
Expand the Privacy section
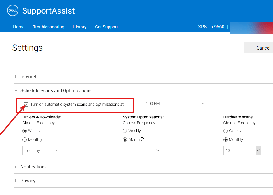(x=27, y=181)
